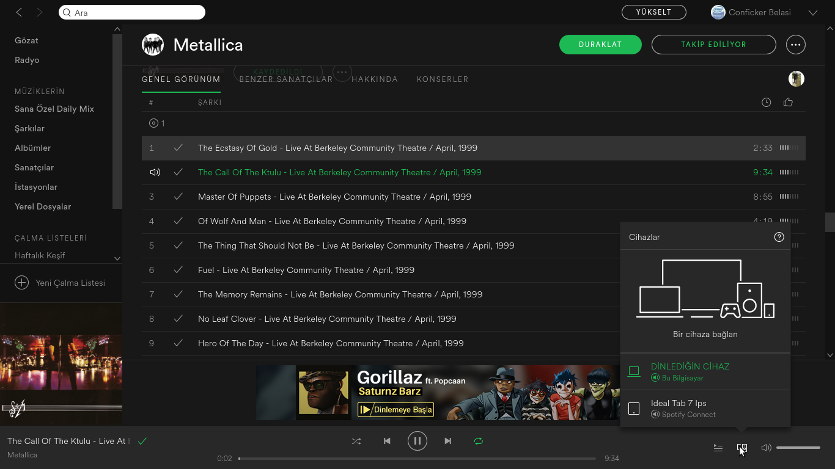The width and height of the screenshot is (835, 469).
Task: Sort by the ŞARKI column header
Action: tap(210, 103)
